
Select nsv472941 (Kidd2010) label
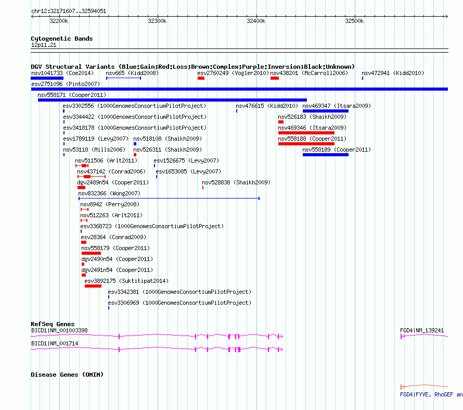tap(393, 73)
